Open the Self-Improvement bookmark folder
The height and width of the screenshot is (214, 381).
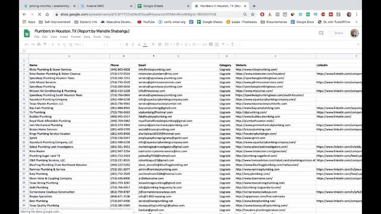tap(54, 22)
